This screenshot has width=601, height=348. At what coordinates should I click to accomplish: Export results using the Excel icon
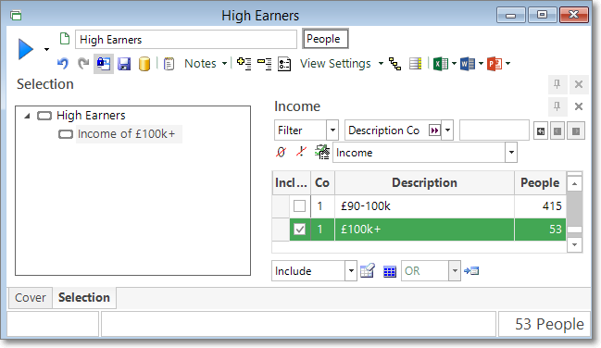tap(441, 64)
